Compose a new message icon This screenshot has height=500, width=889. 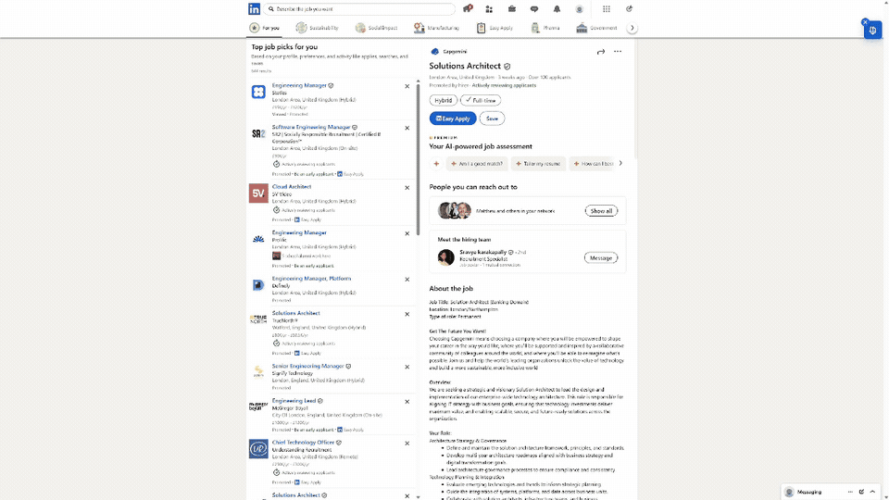click(861, 492)
